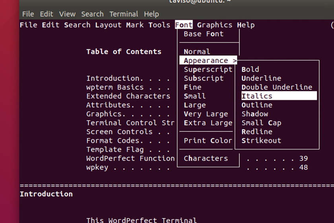334x223 pixels.
Task: Expand the Appearance submenu entry
Action: click(208, 61)
